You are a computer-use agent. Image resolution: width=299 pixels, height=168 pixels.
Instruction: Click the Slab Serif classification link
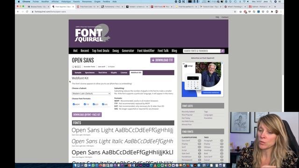(x=185, y=154)
